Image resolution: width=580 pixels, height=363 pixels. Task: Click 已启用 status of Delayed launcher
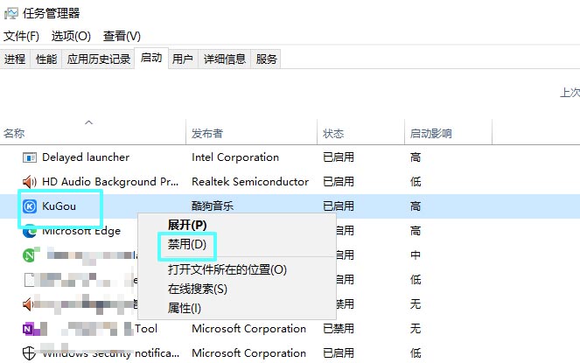[x=339, y=157]
